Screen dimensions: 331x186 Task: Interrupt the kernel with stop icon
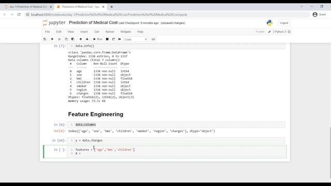click(x=107, y=39)
